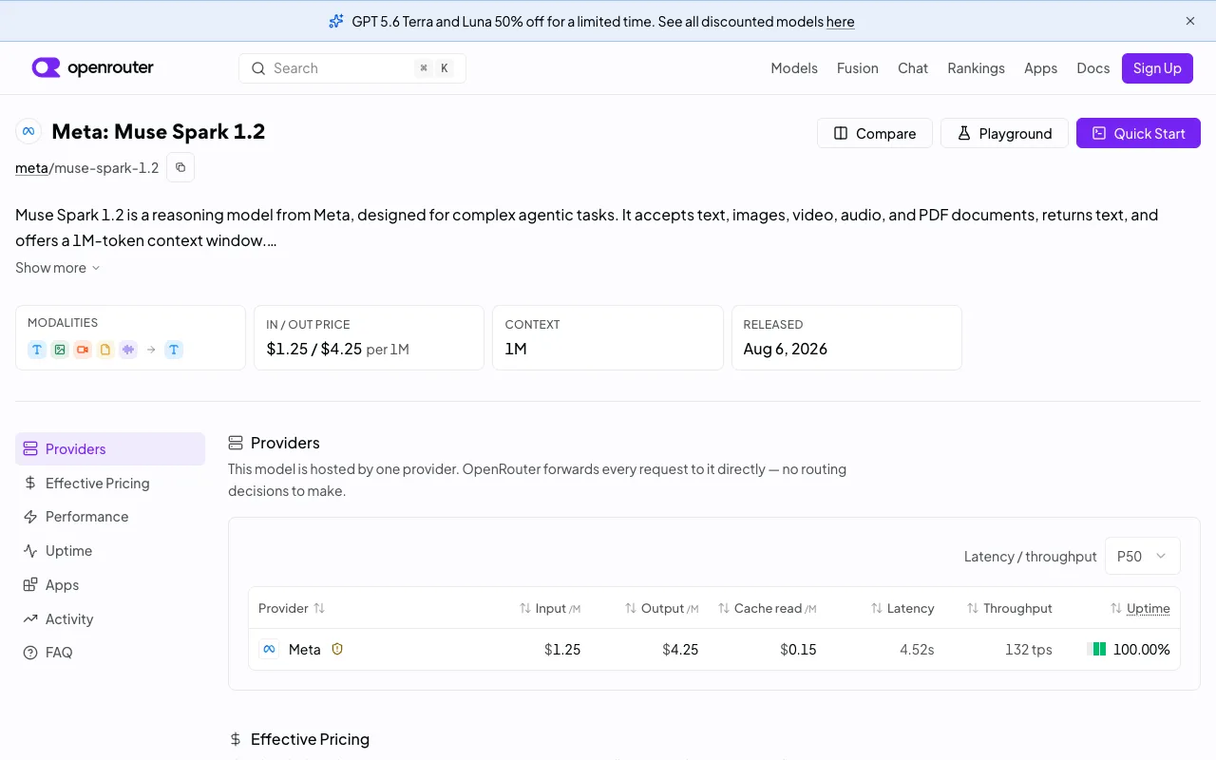Click the 'Aug 6, 2026' release date
The image size is (1216, 760).
785,349
